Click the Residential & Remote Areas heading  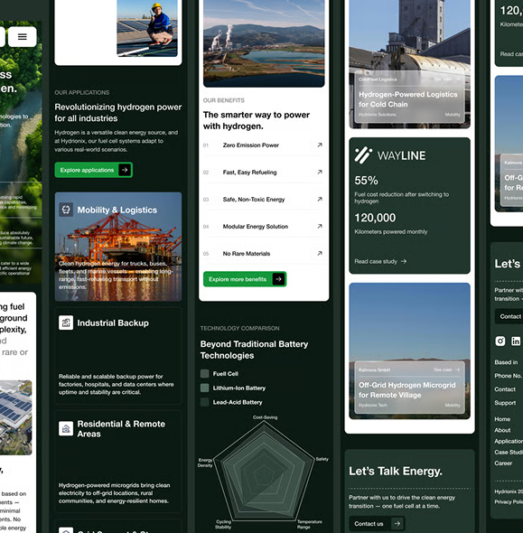[x=121, y=428]
